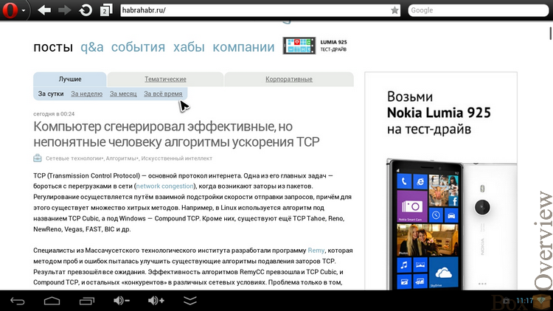553x311 pixels.
Task: Open the q&a section
Action: click(92, 47)
